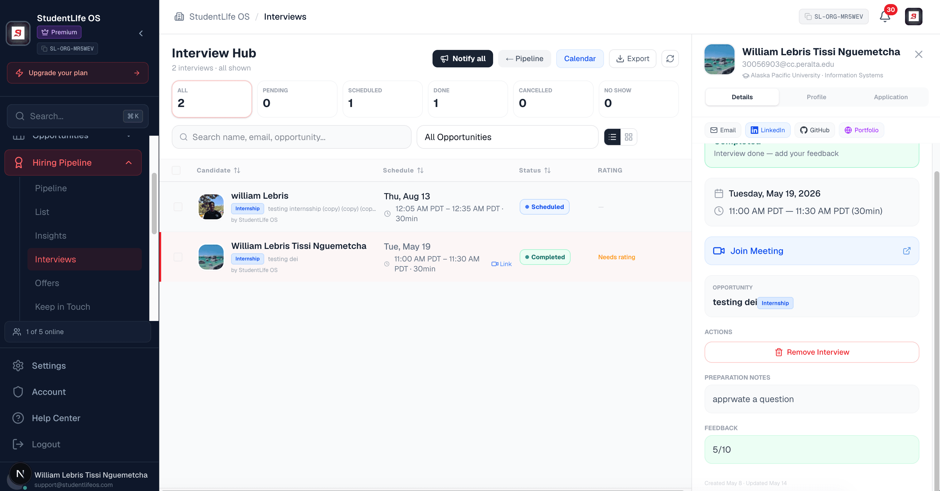The height and width of the screenshot is (491, 940).
Task: Filter by CANCELLED interviews card
Action: coord(553,99)
